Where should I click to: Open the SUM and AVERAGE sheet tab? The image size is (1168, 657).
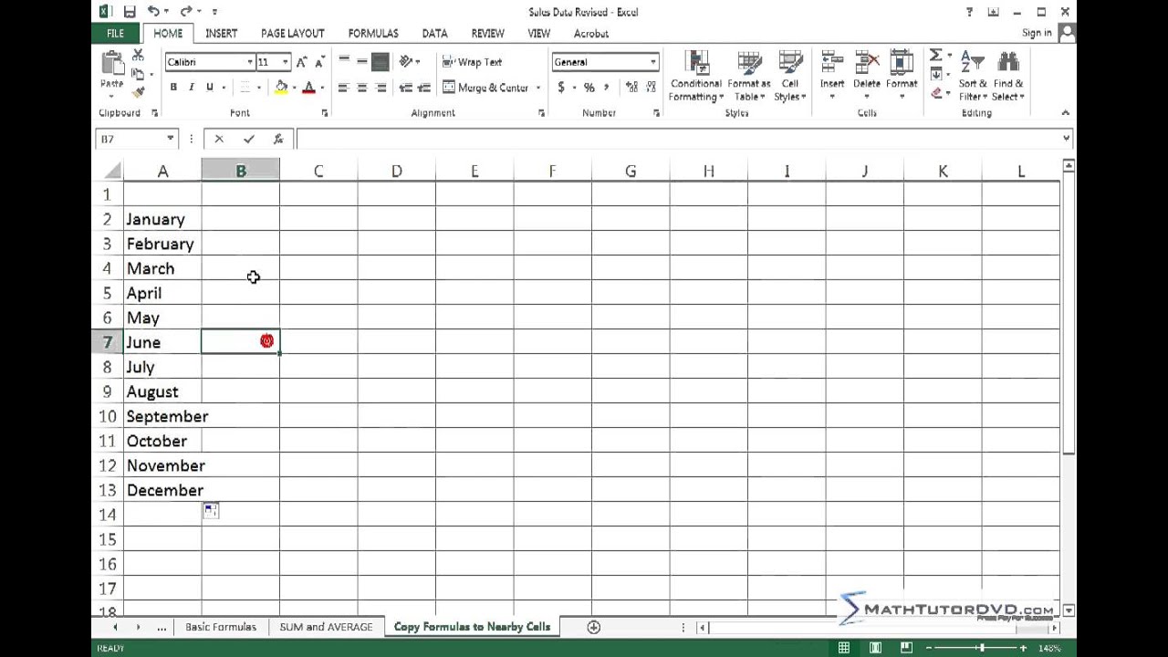pyautogui.click(x=326, y=627)
